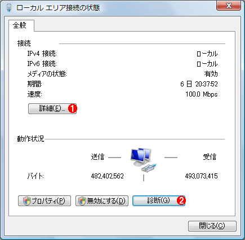Open the 詳細(E)... details button
Image resolution: width=245 pixels, height=240 pixels.
click(52, 108)
